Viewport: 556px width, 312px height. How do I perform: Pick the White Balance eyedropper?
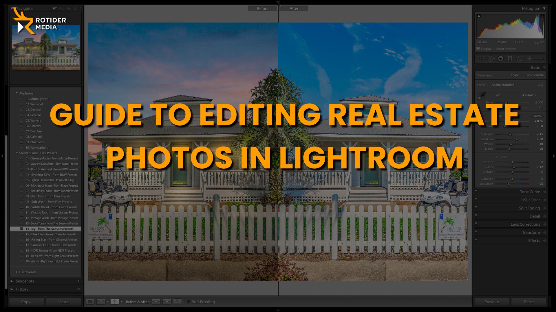coord(481,96)
